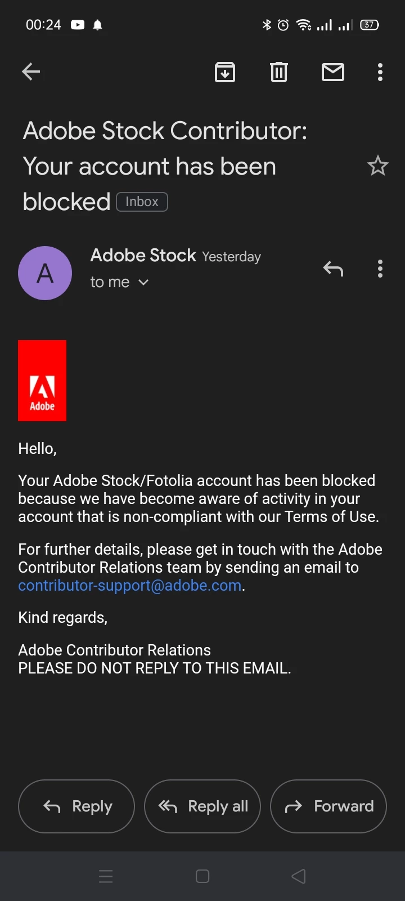Open the top overflow menu
Image resolution: width=405 pixels, height=901 pixels.
click(x=380, y=72)
